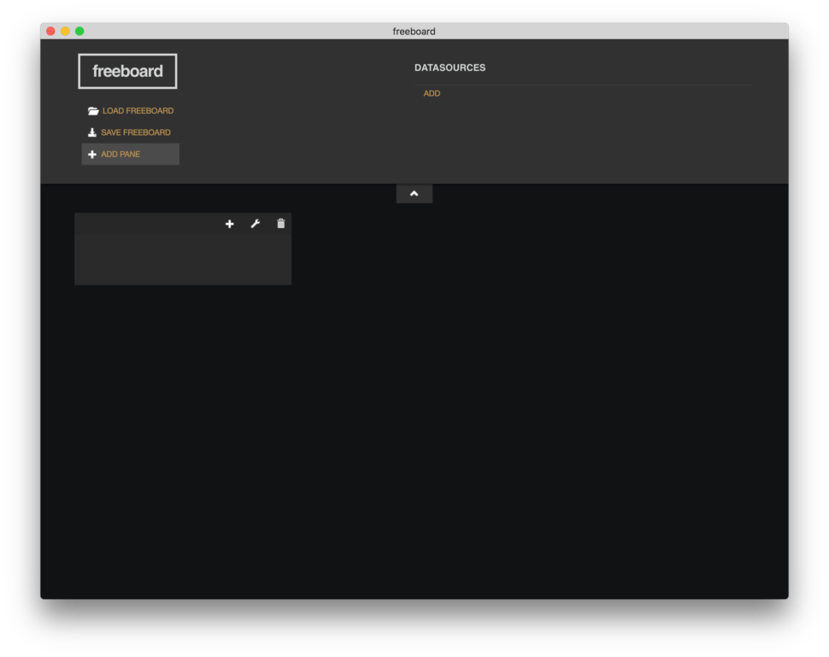The height and width of the screenshot is (657, 829).
Task: Click the download icon beside SAVE FREEBOARD
Action: coord(91,132)
